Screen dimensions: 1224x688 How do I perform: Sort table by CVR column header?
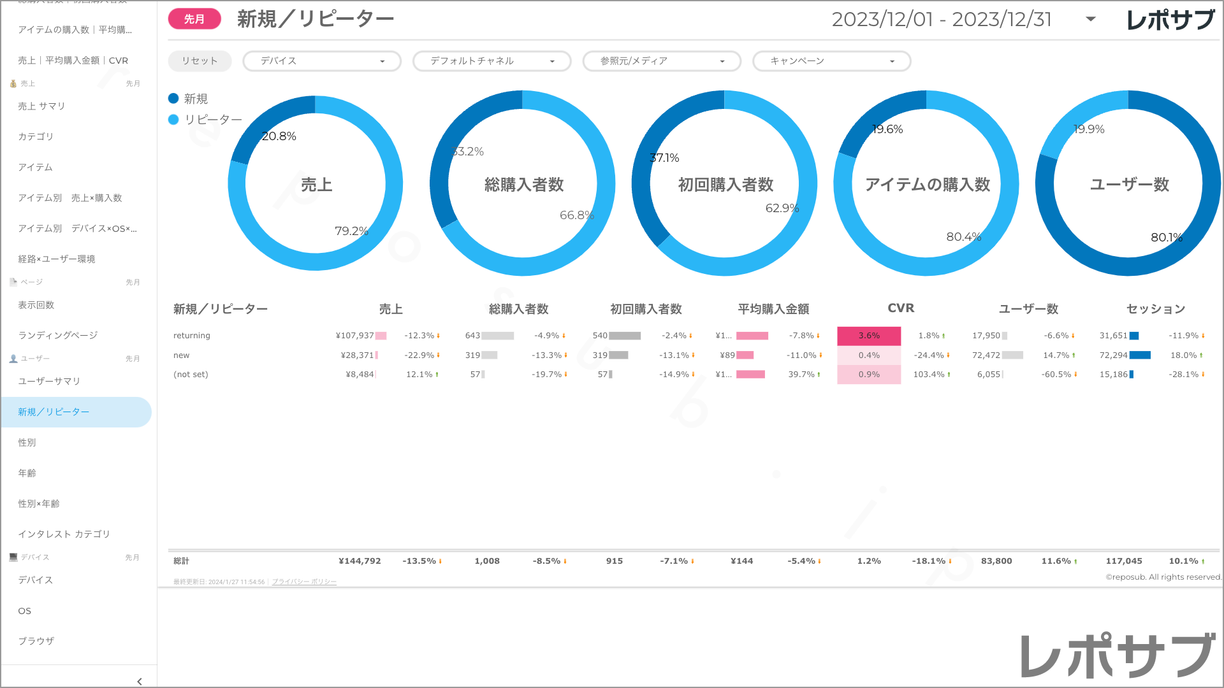click(x=901, y=308)
